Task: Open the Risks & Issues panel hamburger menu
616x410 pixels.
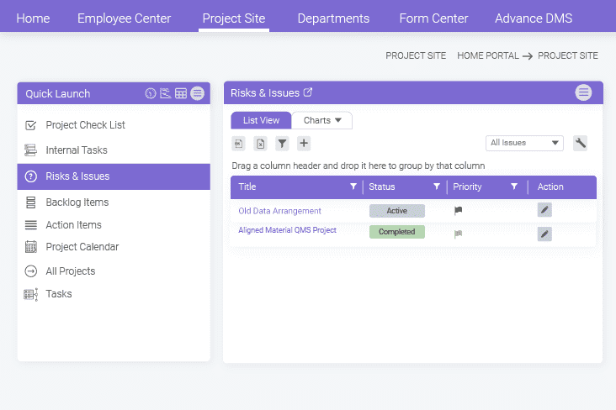Action: pyautogui.click(x=583, y=92)
